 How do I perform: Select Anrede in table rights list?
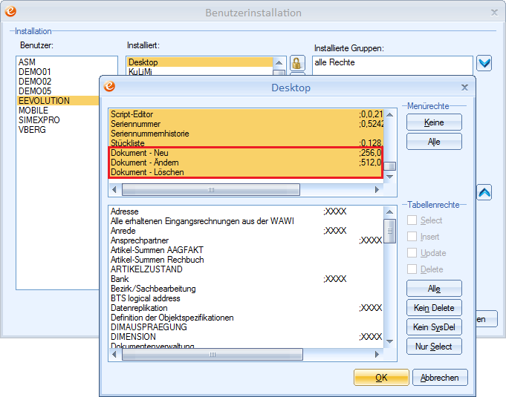pos(246,231)
